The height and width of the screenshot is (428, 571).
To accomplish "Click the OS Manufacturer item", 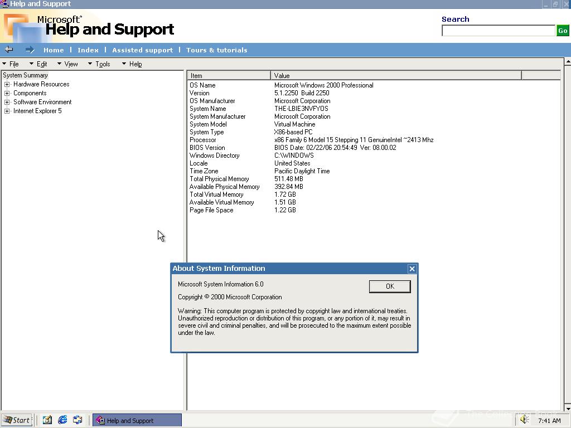I will (x=212, y=101).
